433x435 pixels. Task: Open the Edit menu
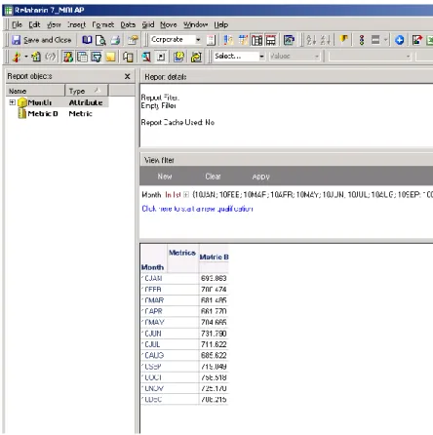click(34, 24)
